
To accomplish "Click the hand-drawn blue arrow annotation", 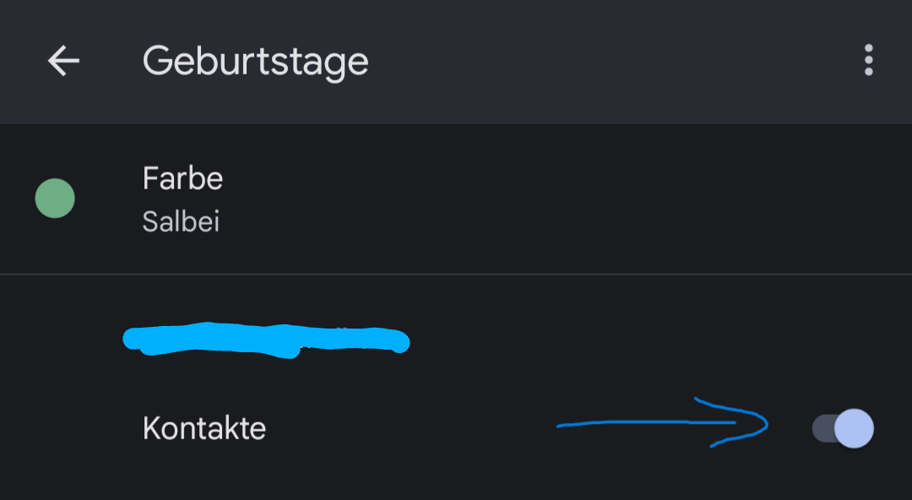I will coord(650,424).
